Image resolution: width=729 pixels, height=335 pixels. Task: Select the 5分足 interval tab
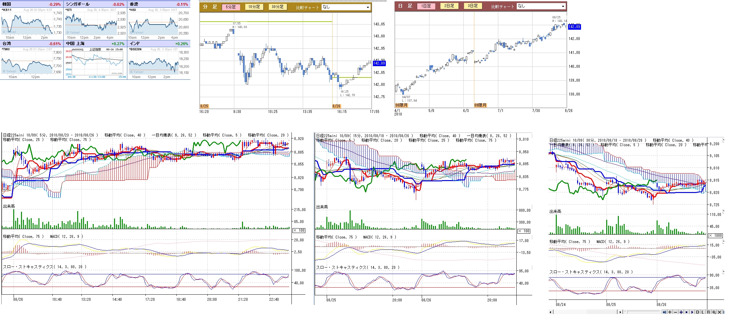(231, 7)
